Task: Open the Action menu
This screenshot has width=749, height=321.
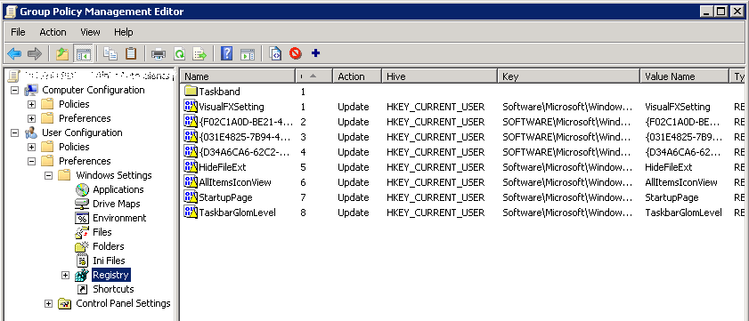Action: (53, 32)
